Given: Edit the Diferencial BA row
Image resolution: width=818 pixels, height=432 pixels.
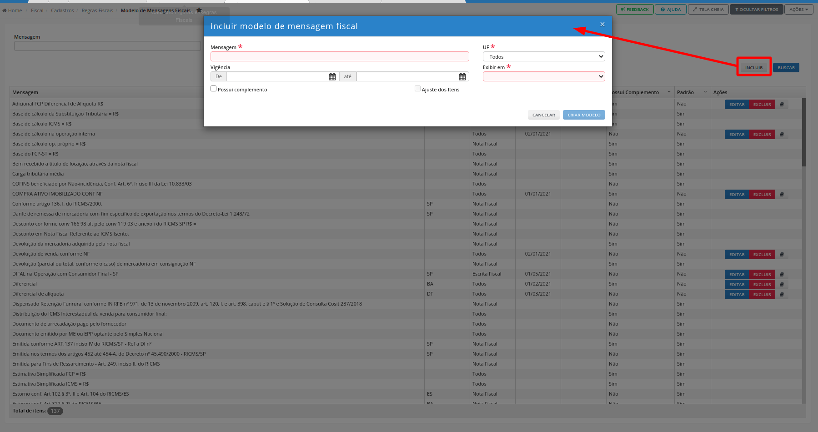Looking at the screenshot, I should pos(737,285).
